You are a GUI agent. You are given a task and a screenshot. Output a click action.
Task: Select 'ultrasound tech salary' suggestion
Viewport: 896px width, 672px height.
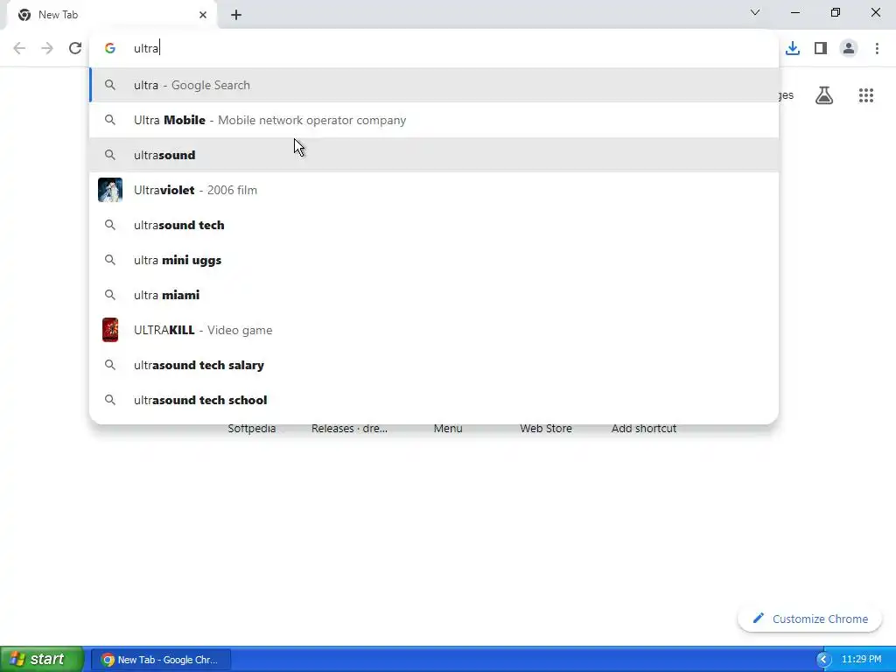coord(434,365)
